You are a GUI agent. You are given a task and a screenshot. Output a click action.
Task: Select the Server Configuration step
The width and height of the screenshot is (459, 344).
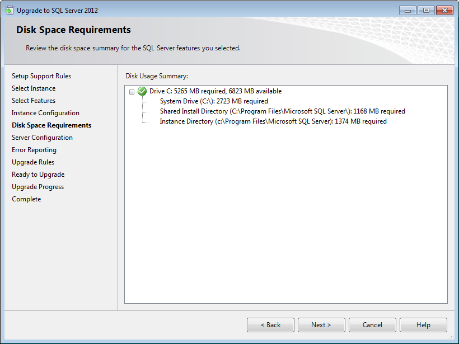click(42, 138)
